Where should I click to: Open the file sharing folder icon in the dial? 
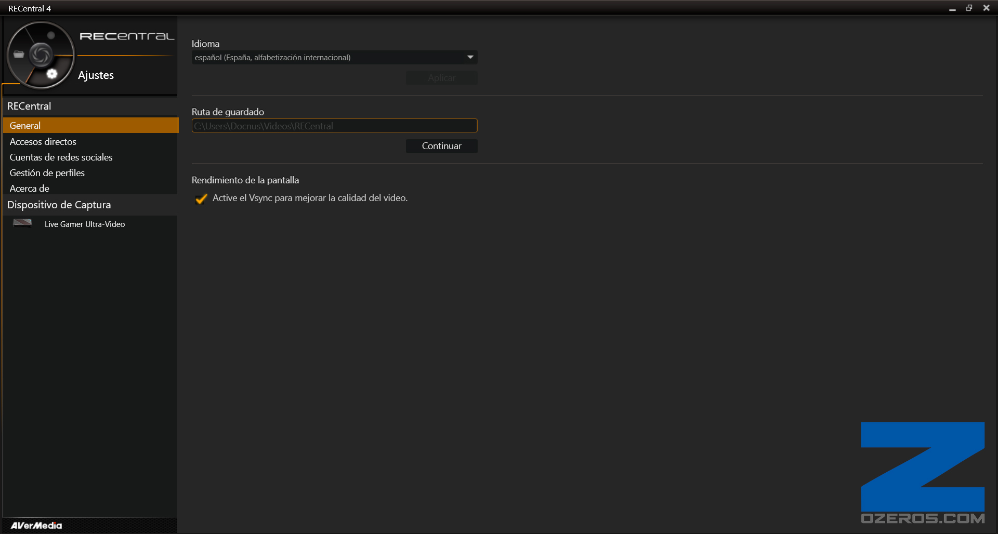[19, 54]
